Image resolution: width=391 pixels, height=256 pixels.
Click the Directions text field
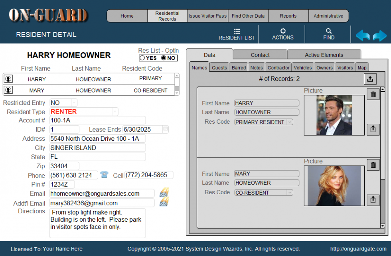click(97, 223)
